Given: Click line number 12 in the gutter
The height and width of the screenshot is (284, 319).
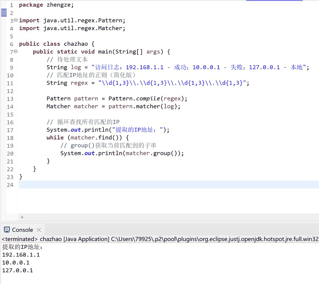Looking at the screenshot, I should tap(10, 91).
